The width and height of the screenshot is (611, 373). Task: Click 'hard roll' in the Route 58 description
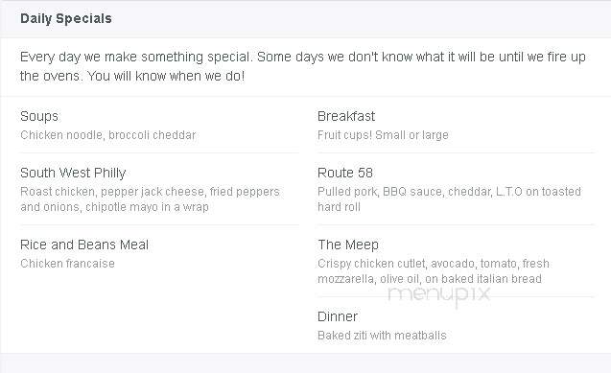pyautogui.click(x=339, y=207)
